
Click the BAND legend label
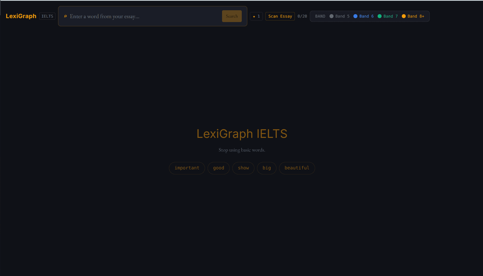coord(320,16)
